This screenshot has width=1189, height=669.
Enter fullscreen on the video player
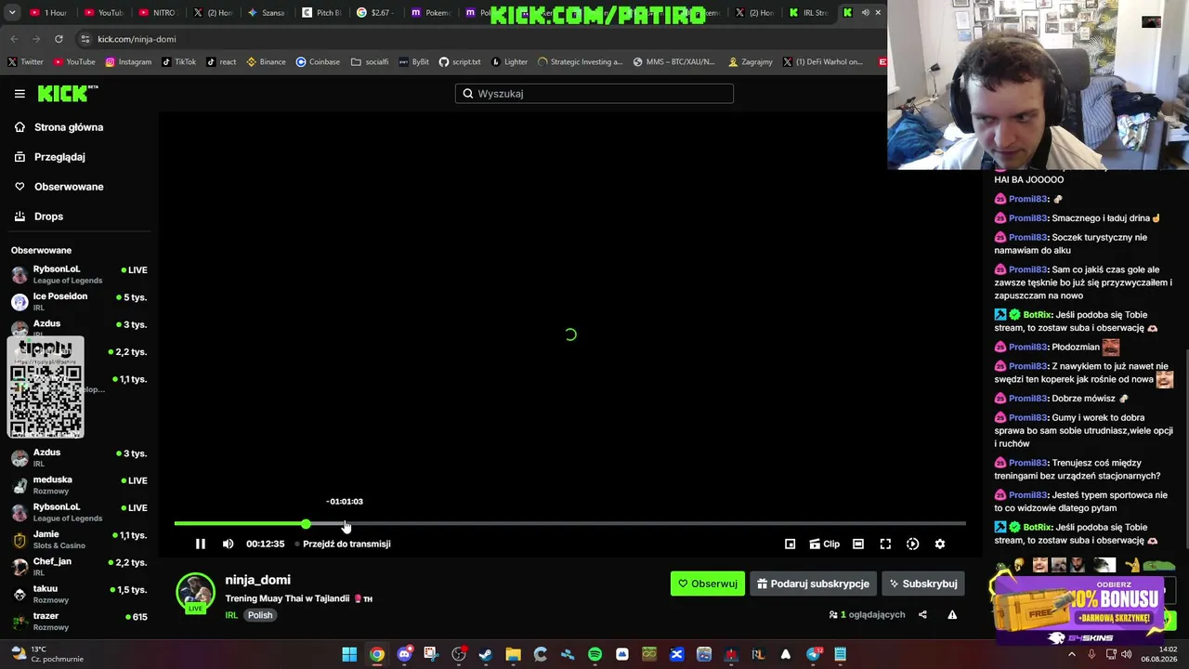coord(885,544)
